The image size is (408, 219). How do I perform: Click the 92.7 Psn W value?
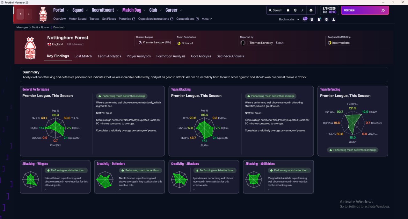coord(340,112)
